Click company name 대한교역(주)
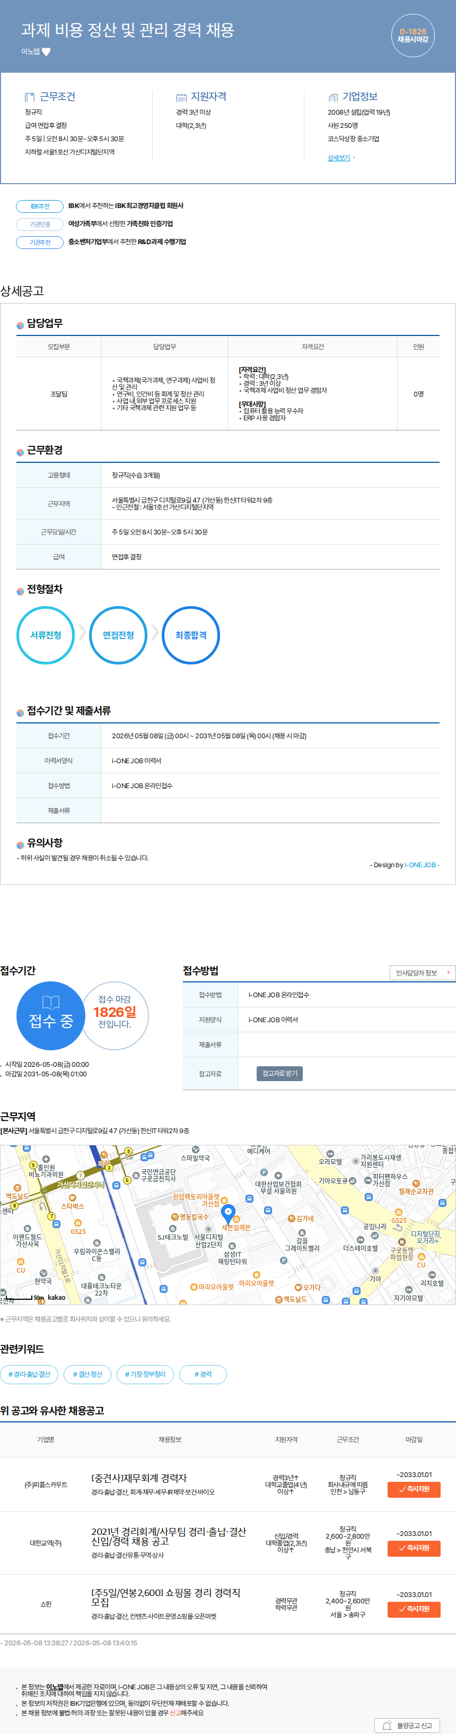 point(46,1543)
